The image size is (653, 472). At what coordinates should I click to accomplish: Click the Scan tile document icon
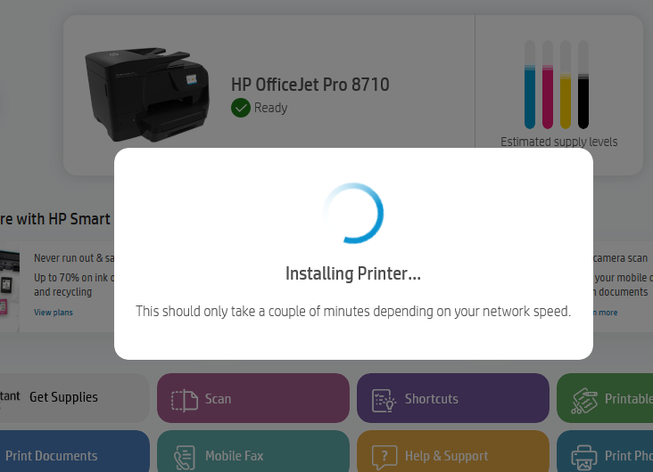click(185, 401)
